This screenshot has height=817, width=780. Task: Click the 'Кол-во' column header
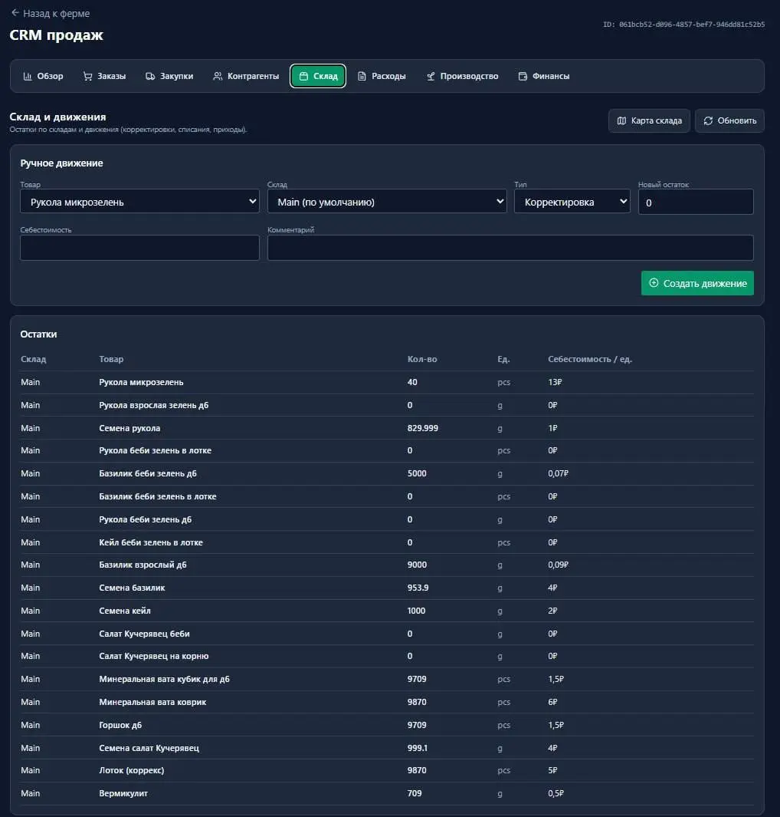422,359
